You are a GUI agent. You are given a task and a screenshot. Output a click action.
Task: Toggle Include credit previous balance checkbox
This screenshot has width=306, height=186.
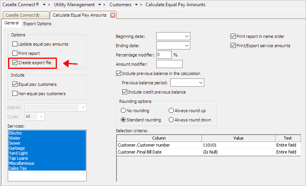[125, 92]
